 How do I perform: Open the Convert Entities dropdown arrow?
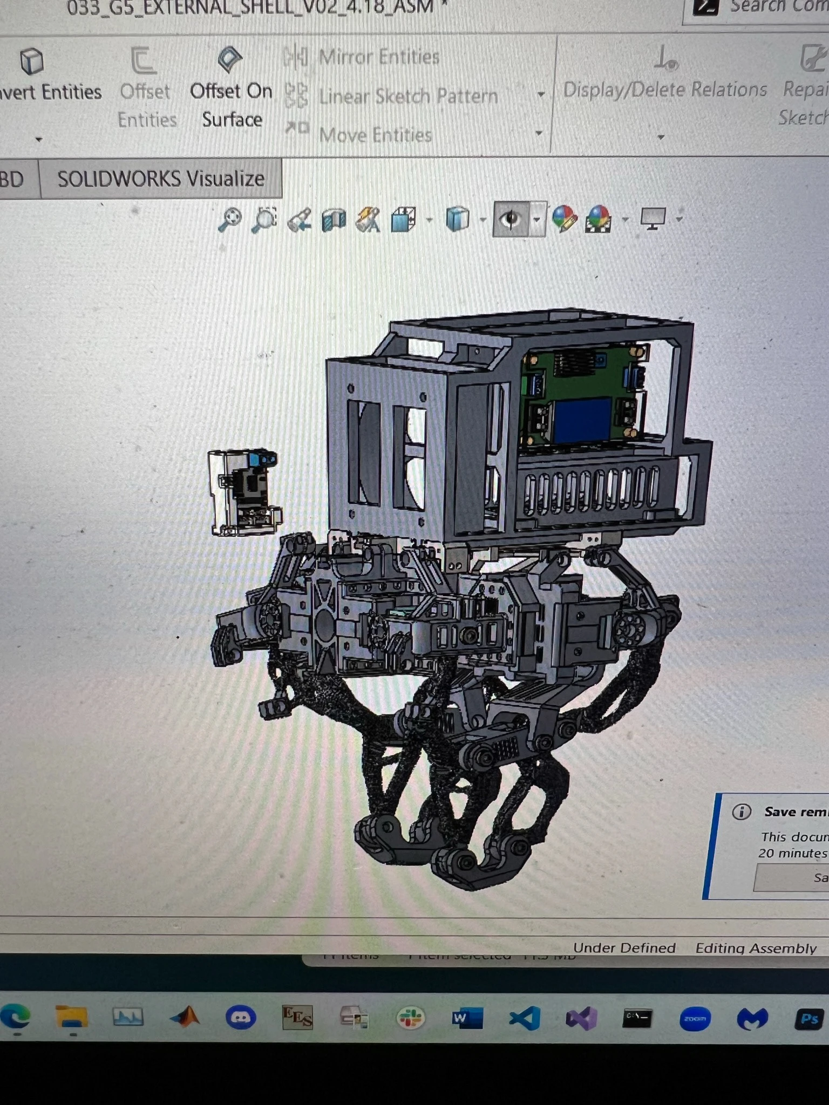(x=38, y=140)
